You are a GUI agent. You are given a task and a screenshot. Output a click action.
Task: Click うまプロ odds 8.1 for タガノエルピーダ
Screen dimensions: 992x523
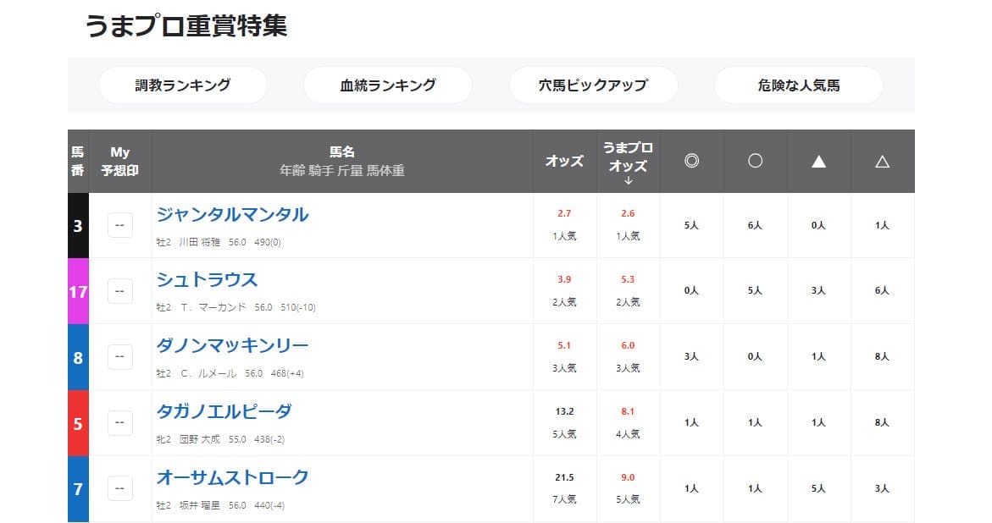coord(628,411)
